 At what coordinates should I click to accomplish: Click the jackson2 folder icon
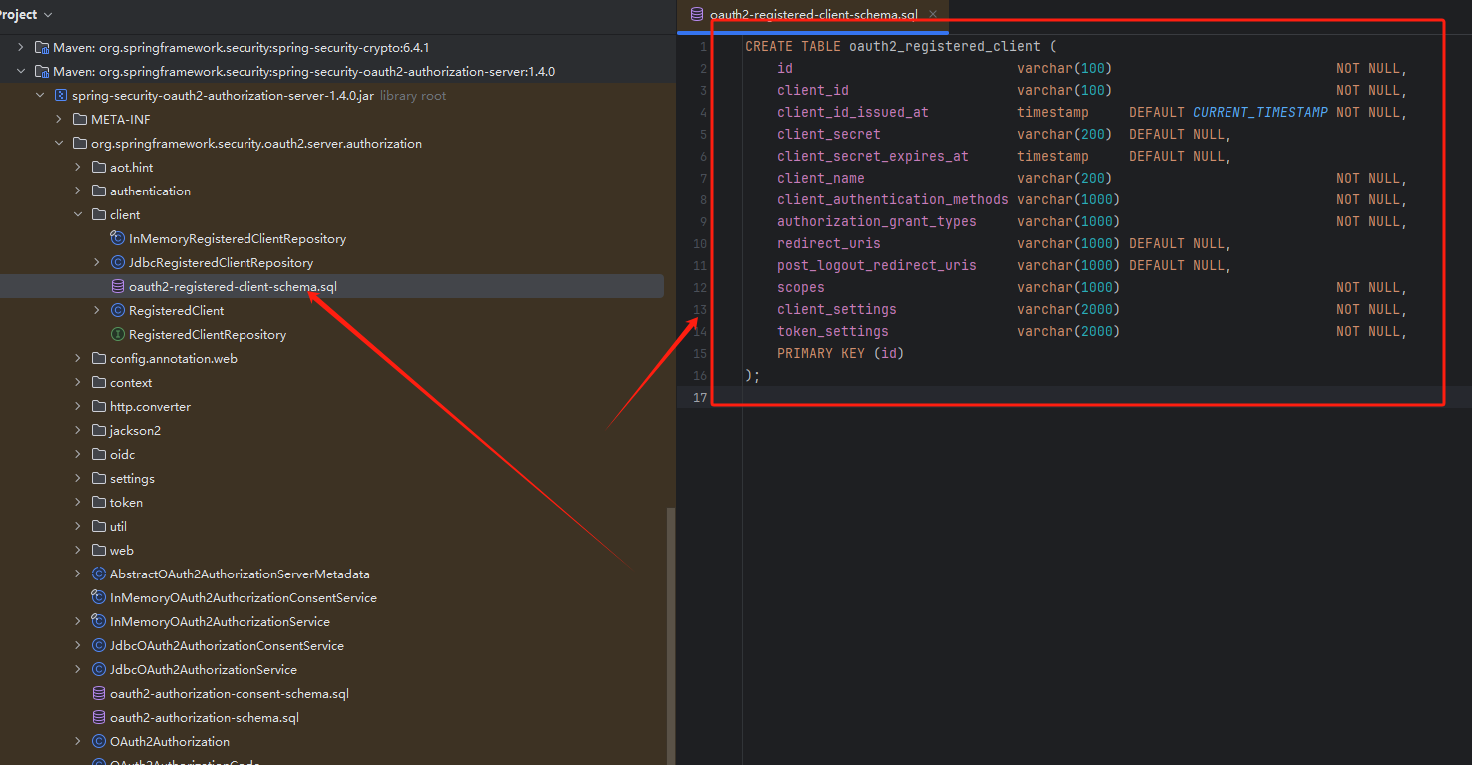(x=99, y=430)
